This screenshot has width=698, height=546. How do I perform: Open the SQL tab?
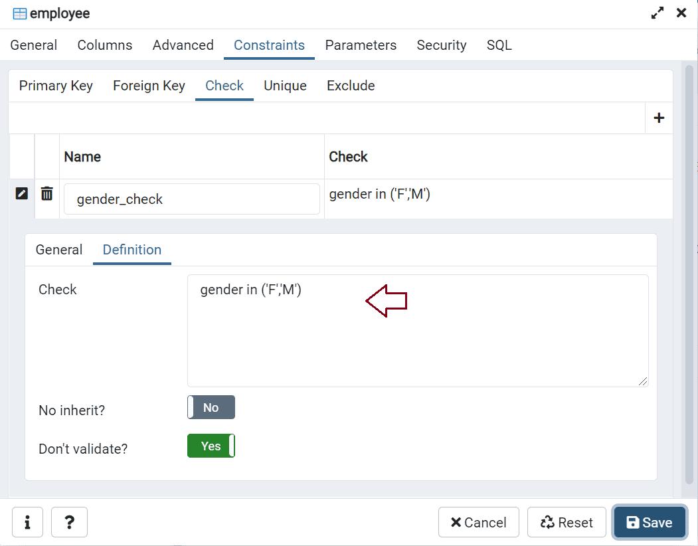(499, 45)
